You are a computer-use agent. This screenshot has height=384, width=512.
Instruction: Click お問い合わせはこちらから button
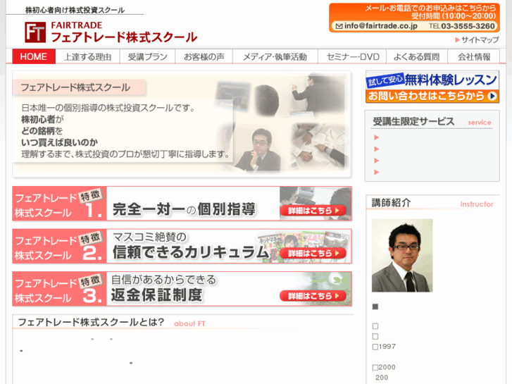(432, 96)
